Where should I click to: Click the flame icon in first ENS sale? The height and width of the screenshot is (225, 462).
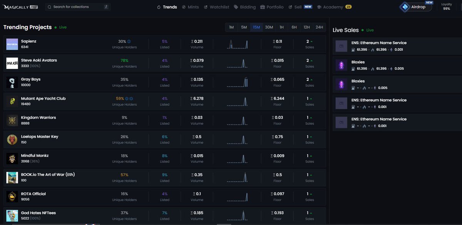pyautogui.click(x=373, y=49)
